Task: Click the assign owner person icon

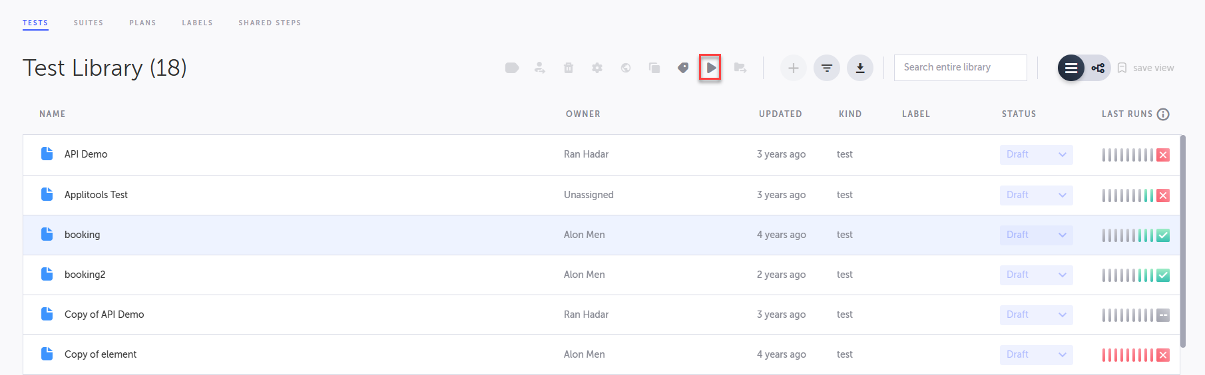Action: 540,68
